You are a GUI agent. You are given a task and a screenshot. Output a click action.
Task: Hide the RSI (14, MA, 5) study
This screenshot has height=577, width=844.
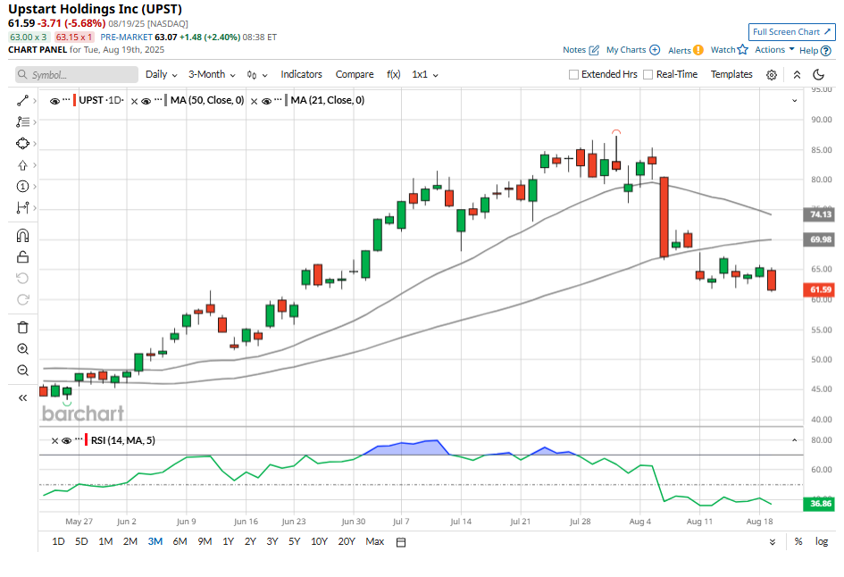(x=67, y=441)
